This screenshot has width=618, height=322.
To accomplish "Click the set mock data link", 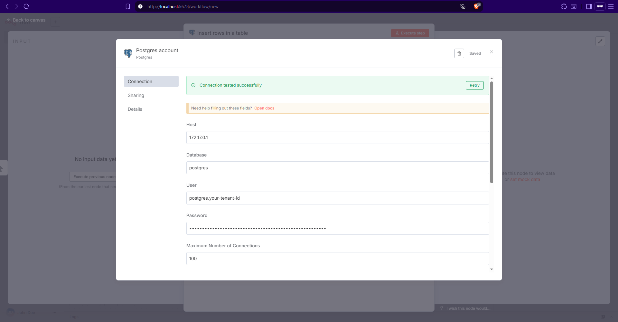I will (x=525, y=180).
